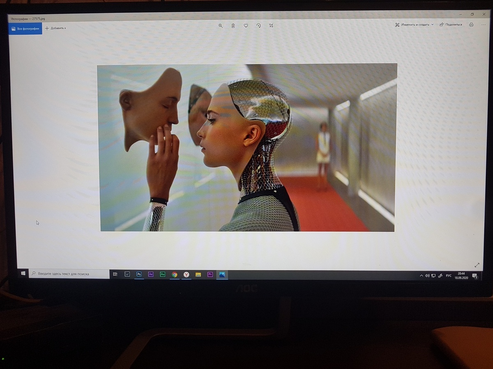Open File Explorer from the taskbar
The width and height of the screenshot is (493, 369).
coord(198,275)
